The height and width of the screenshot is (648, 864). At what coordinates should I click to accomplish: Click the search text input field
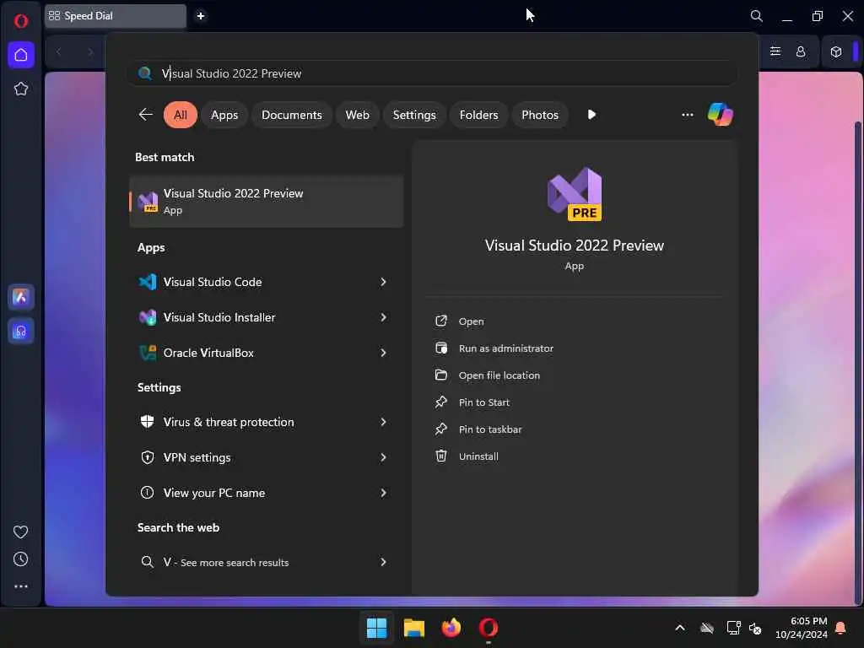[433, 73]
